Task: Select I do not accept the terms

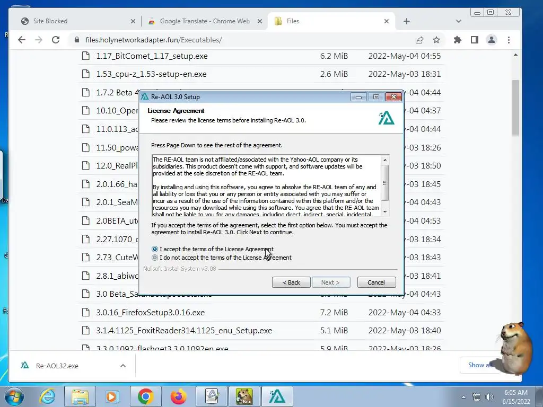Action: tap(222, 258)
